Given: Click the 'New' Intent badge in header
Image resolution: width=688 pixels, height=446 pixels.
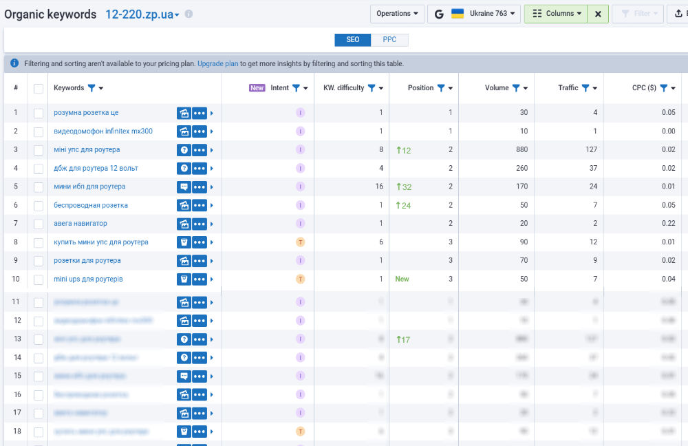Looking at the screenshot, I should pyautogui.click(x=257, y=88).
